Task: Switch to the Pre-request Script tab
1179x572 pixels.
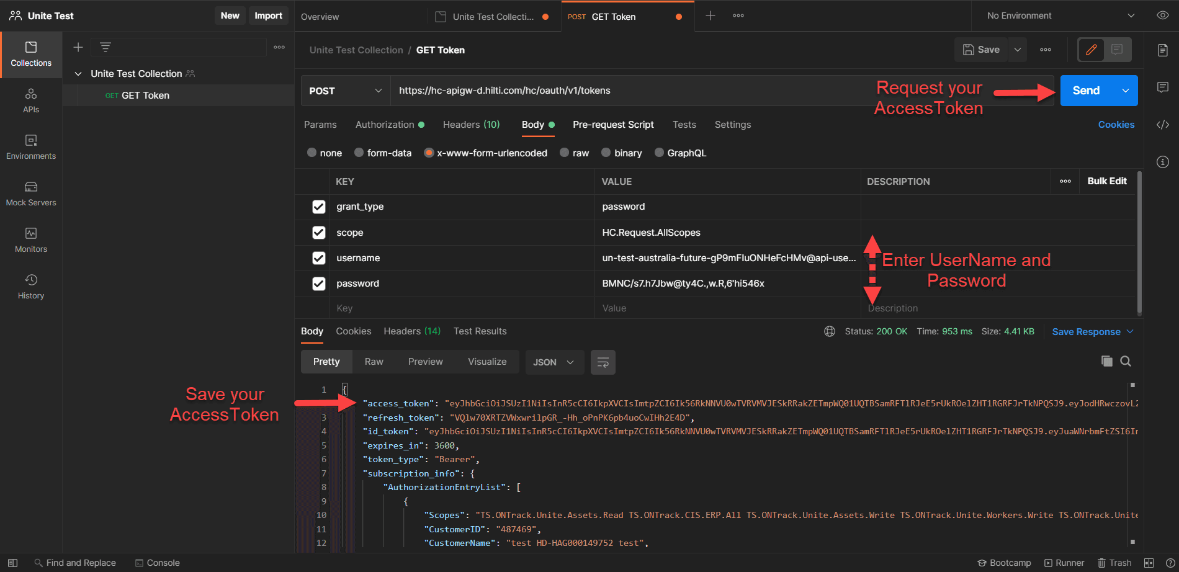Action: pyautogui.click(x=613, y=125)
